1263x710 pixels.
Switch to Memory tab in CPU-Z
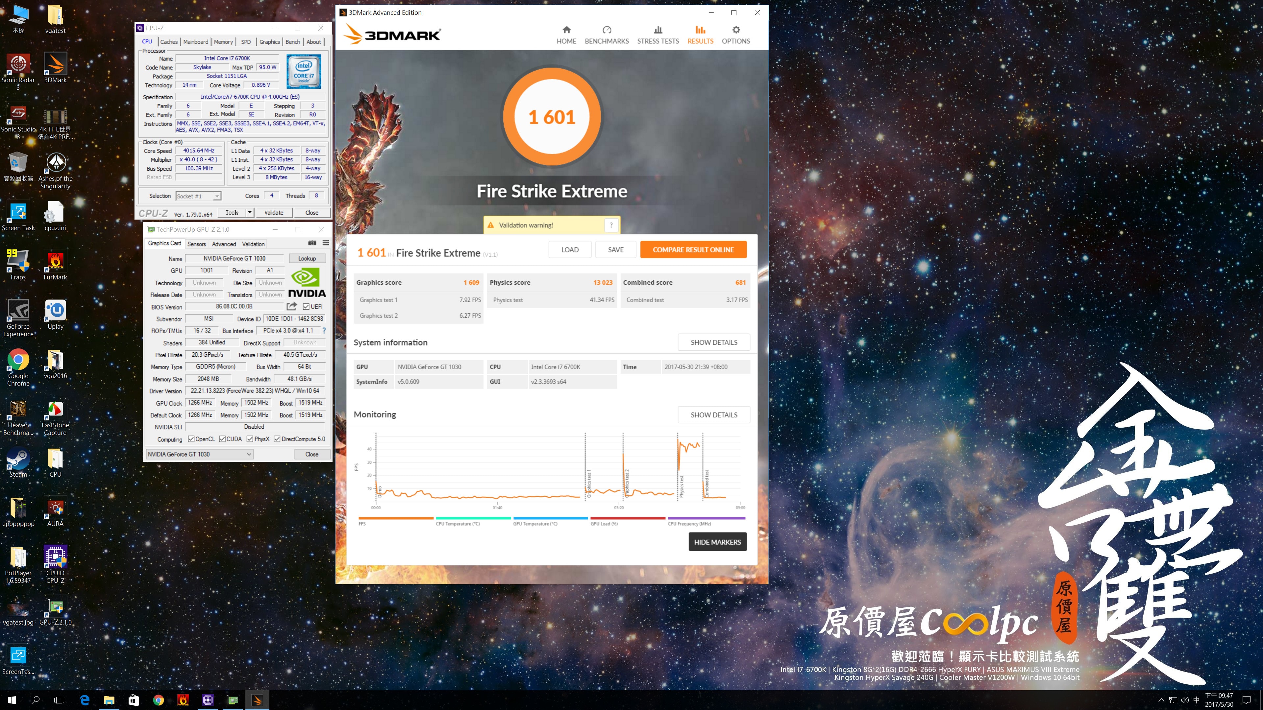(x=223, y=42)
